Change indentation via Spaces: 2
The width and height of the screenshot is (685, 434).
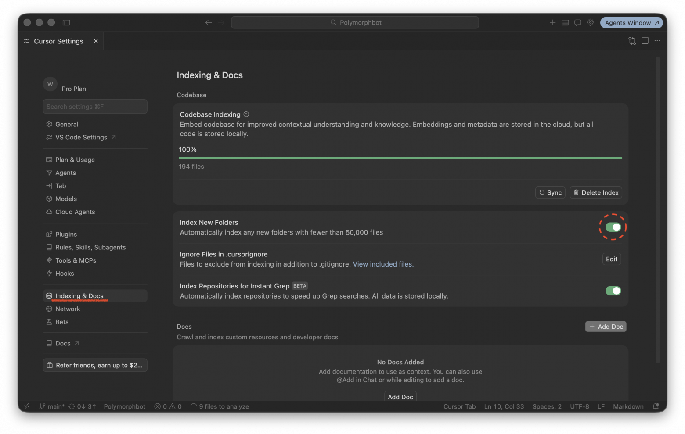tap(547, 406)
